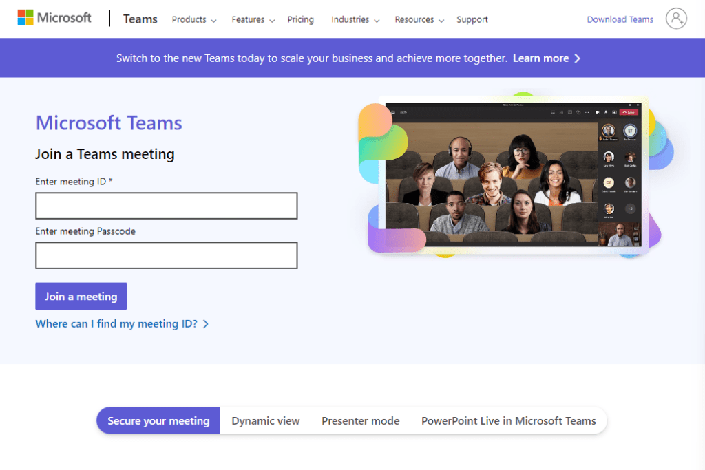The height and width of the screenshot is (470, 705).
Task: Open the PowerPoint Live in Microsoft Teams tab
Action: click(x=509, y=420)
